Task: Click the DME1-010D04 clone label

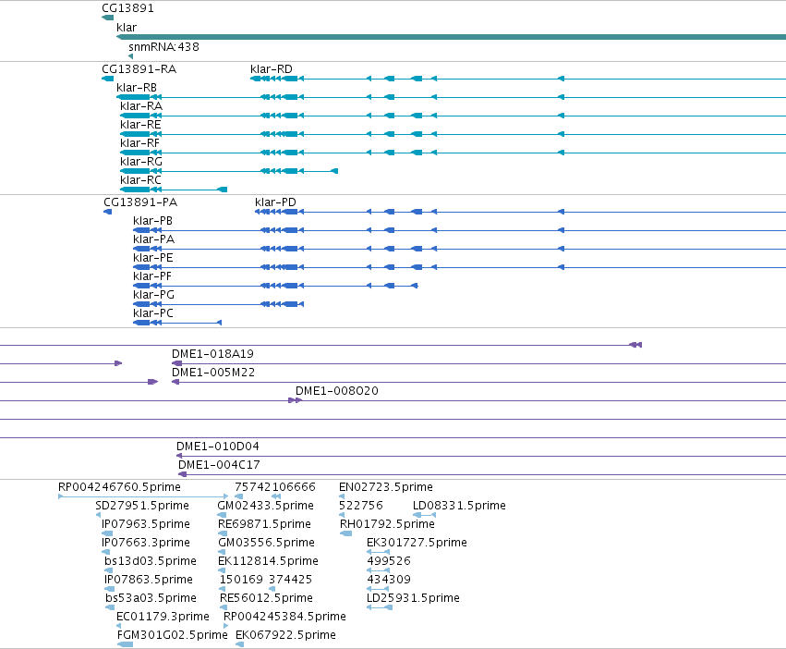Action: tap(218, 447)
